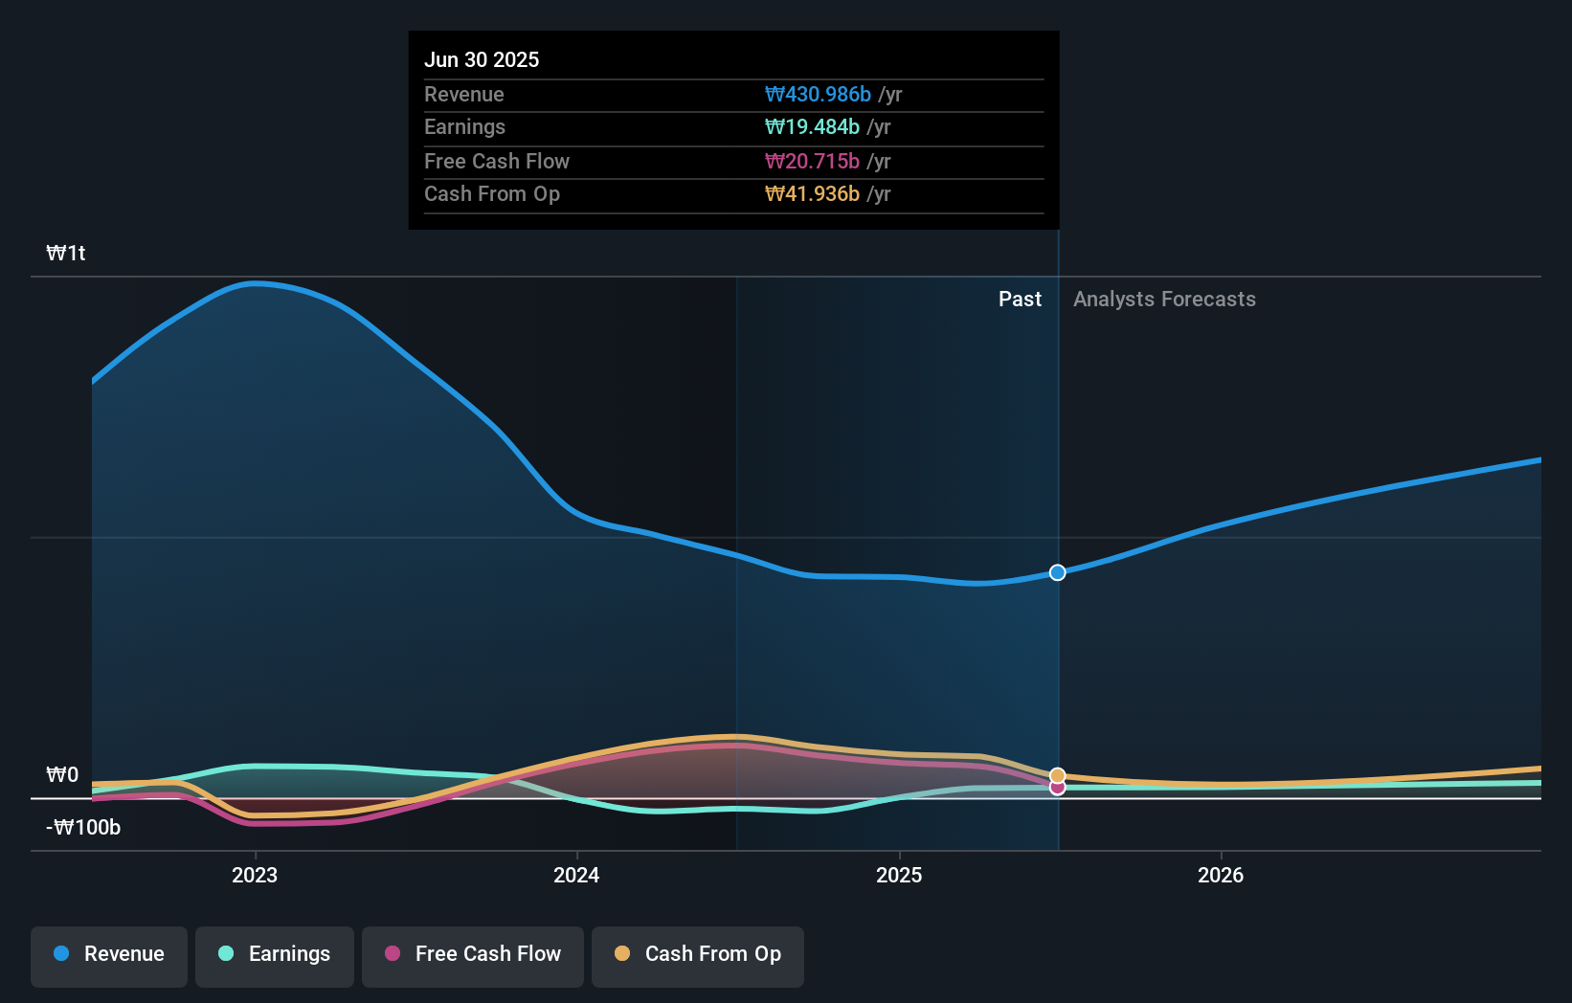
Task: Select the orange Cash From Op marker
Action: point(1057,774)
